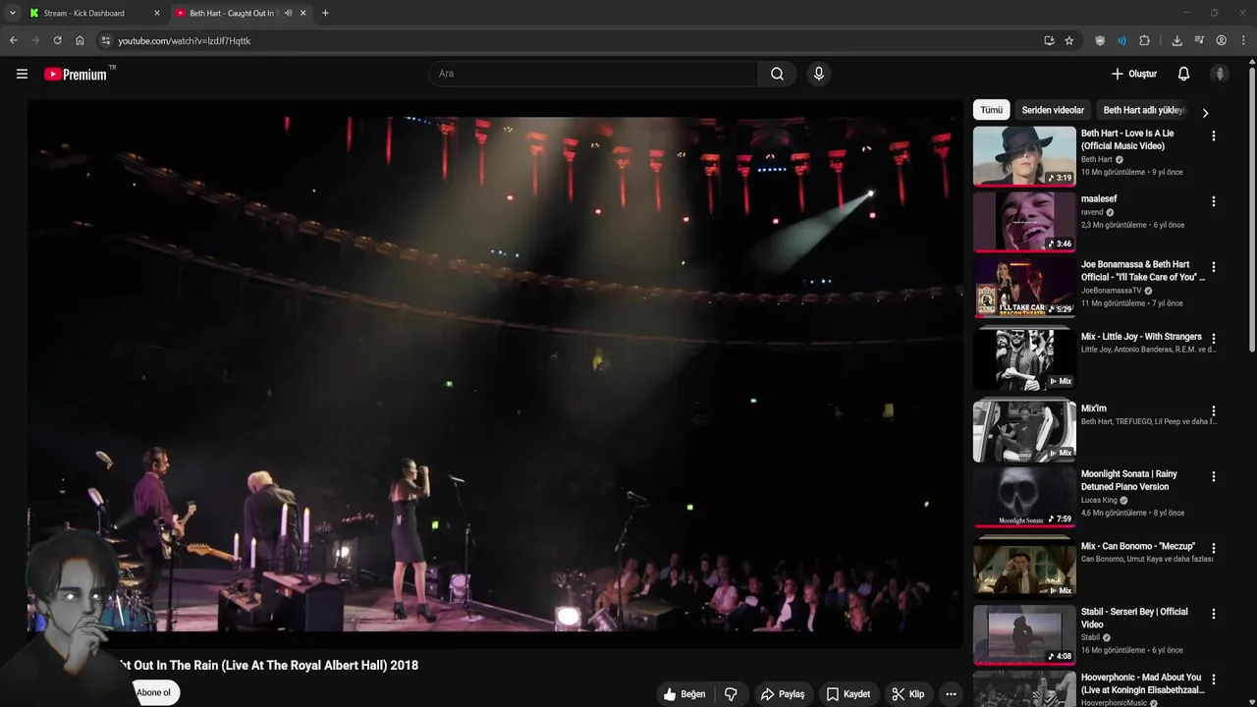Save the video with Kaydet

[848, 694]
